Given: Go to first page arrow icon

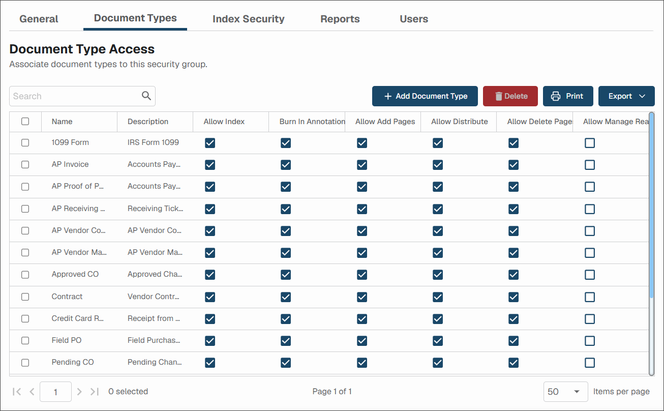Looking at the screenshot, I should [17, 392].
